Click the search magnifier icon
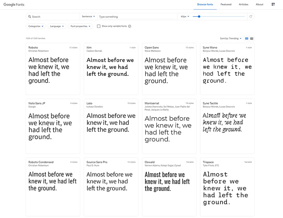This screenshot has width=283, height=218. pyautogui.click(x=30, y=17)
